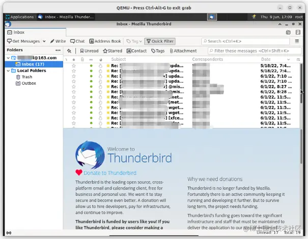The height and width of the screenshot is (239, 308).
Task: Click the Search input field
Action: [245, 41]
